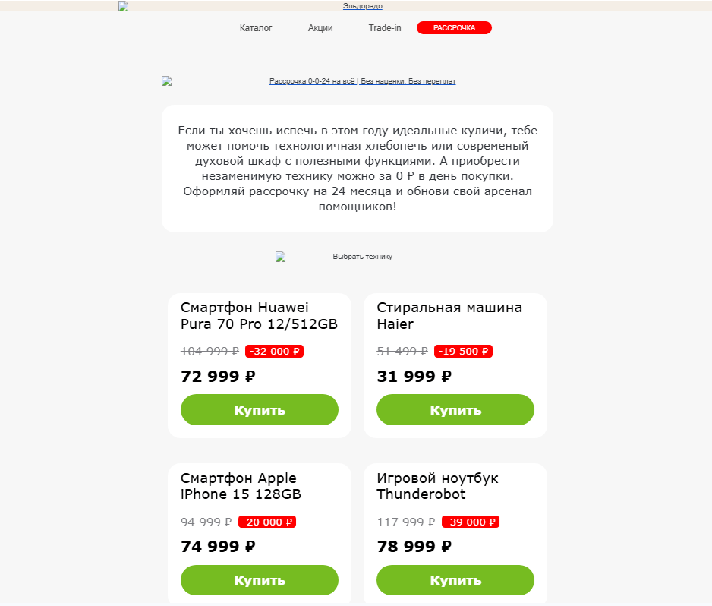This screenshot has height=606, width=712.
Task: Buy the Apple iPhone 15 128GB
Action: click(x=260, y=580)
